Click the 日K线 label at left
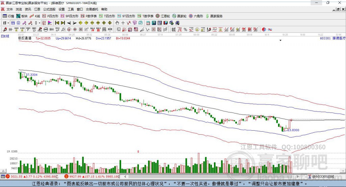346x187 pixels. click(5, 36)
